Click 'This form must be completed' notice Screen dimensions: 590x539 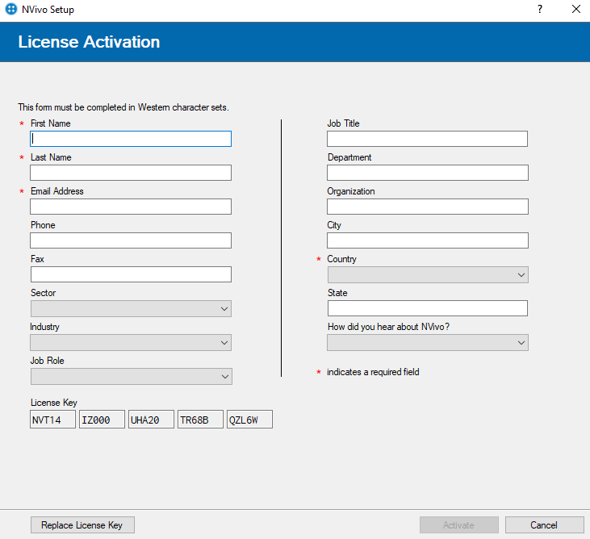tap(123, 107)
